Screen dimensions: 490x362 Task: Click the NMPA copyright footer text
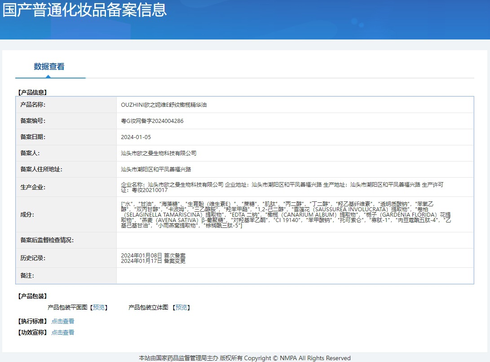(x=245, y=358)
